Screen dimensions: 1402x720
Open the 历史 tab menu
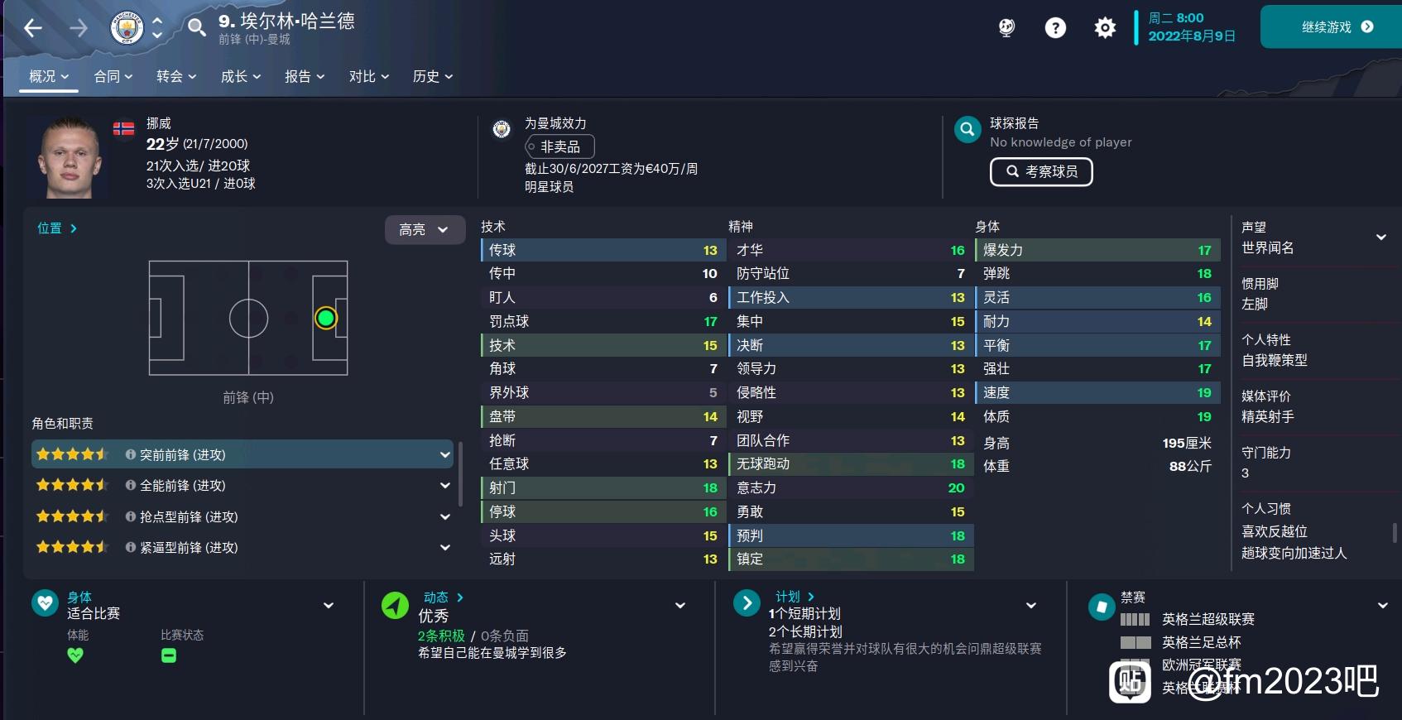click(x=433, y=76)
